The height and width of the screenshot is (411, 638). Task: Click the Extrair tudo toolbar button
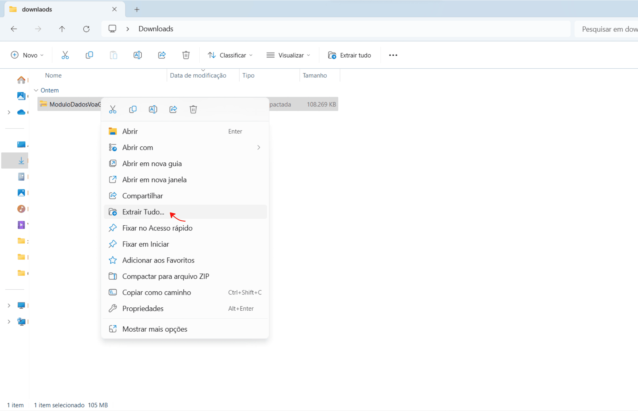[349, 55]
